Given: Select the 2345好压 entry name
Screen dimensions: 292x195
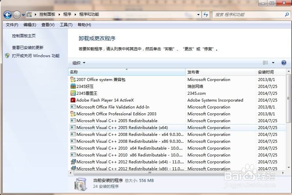Looking at the screenshot, I should (x=85, y=87).
